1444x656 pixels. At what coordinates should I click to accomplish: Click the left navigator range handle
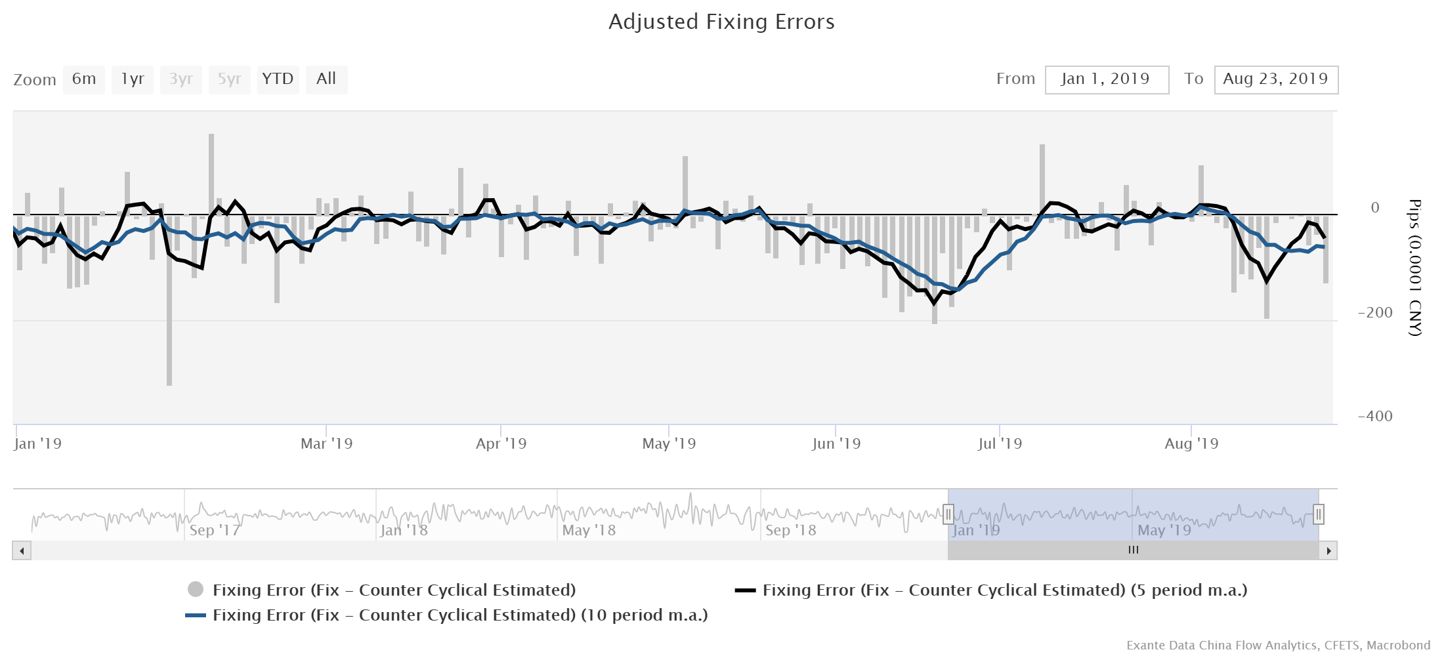(948, 514)
